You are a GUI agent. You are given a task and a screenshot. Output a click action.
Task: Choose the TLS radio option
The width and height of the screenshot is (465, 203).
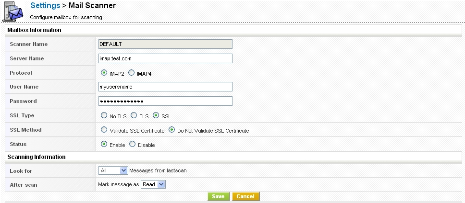pos(134,115)
